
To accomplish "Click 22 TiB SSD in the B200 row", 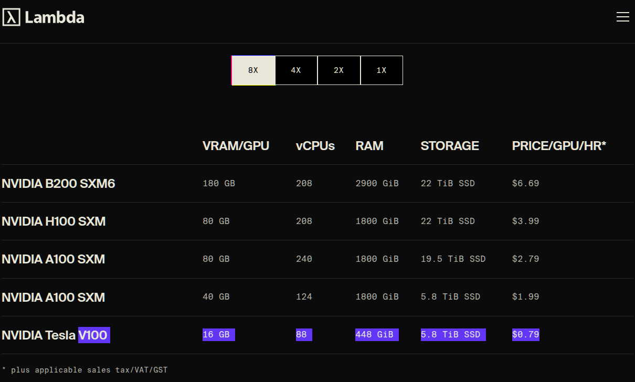I will coord(448,183).
